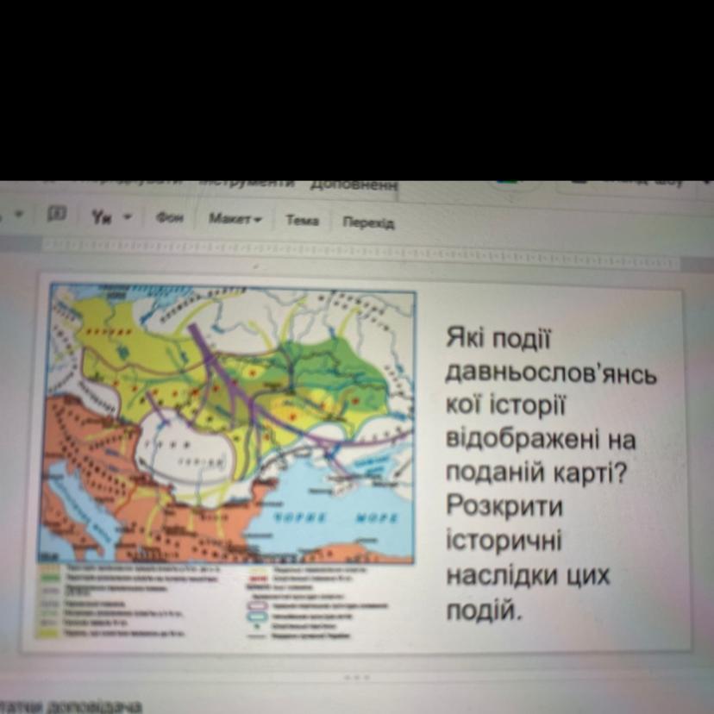The height and width of the screenshot is (714, 714).
Task: Open the Тема theme panel
Action: point(302,221)
